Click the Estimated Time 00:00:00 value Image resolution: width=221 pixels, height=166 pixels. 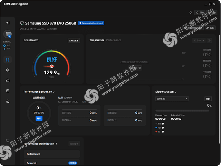[176, 119]
